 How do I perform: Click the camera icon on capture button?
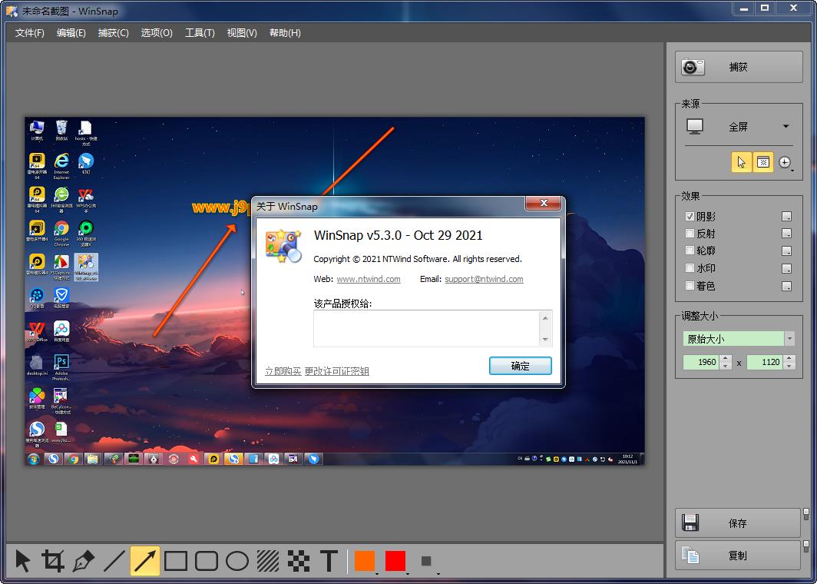click(693, 67)
